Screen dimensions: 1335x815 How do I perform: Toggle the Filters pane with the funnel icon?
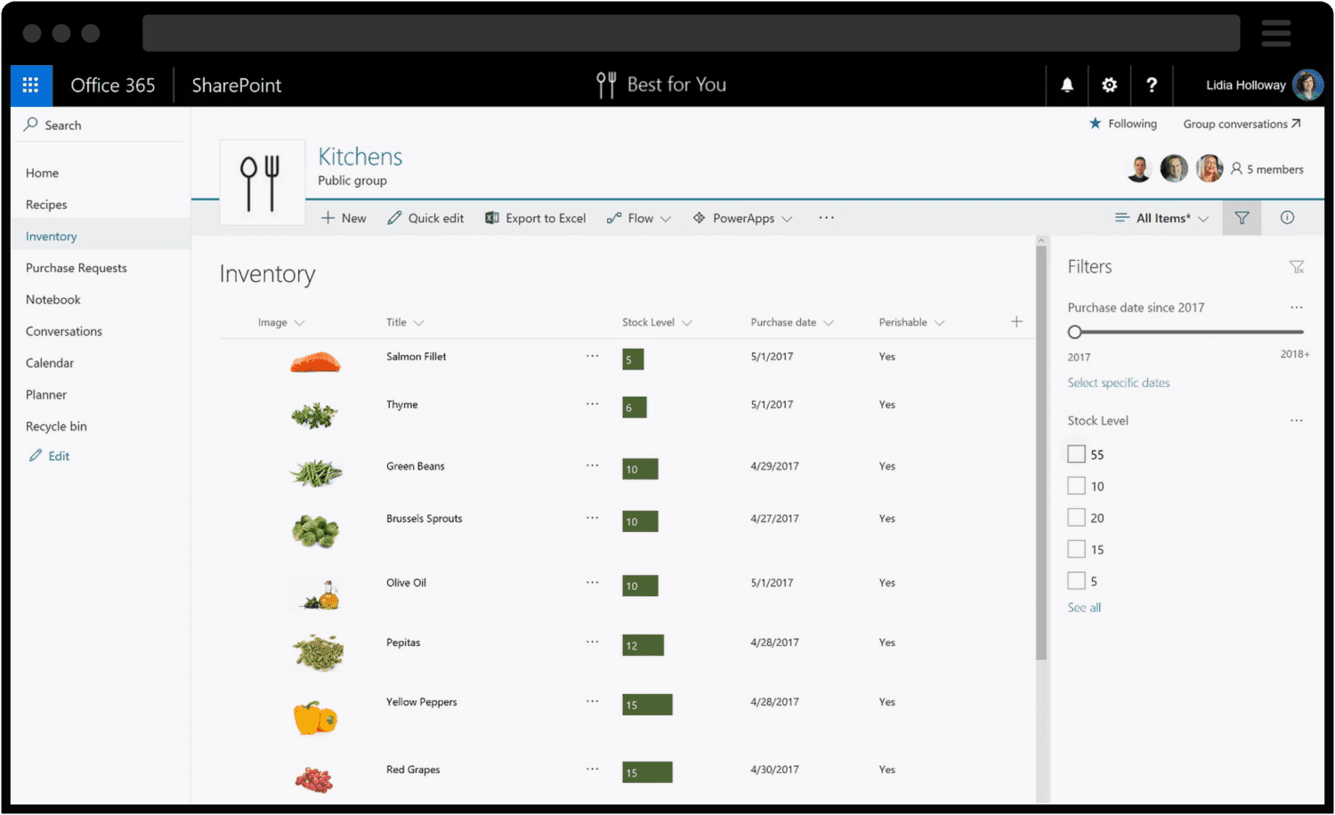[1242, 217]
